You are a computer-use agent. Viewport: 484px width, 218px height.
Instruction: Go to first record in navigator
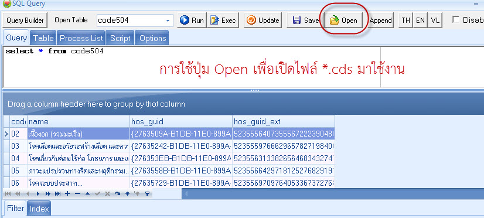[x=8, y=194]
